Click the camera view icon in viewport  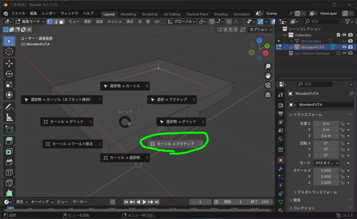pos(268,85)
